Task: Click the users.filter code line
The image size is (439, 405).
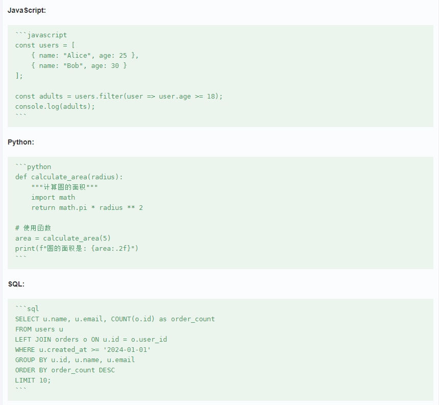Action: coord(119,96)
